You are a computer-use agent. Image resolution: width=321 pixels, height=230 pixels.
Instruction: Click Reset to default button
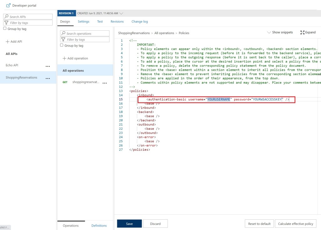259,224
